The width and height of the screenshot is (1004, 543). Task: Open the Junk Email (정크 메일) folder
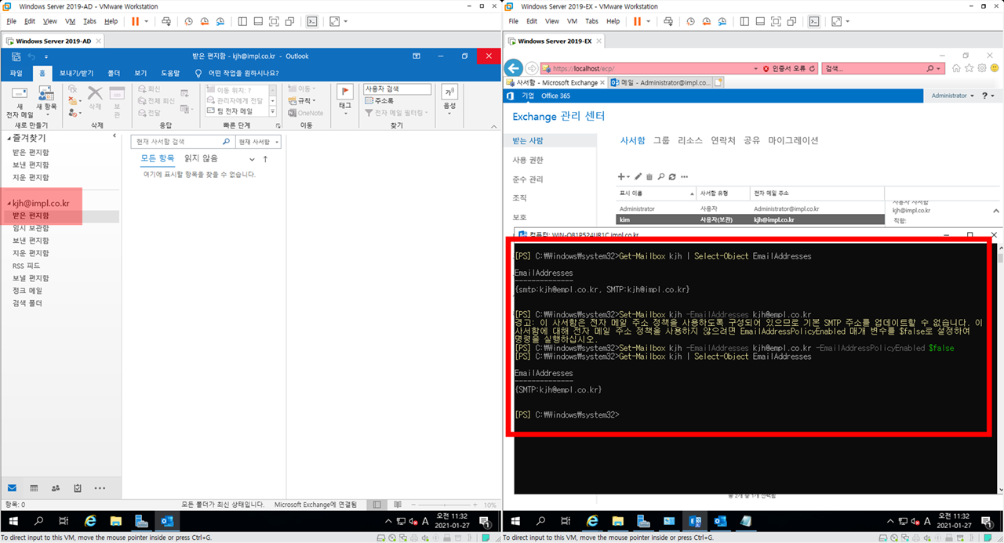(x=27, y=291)
